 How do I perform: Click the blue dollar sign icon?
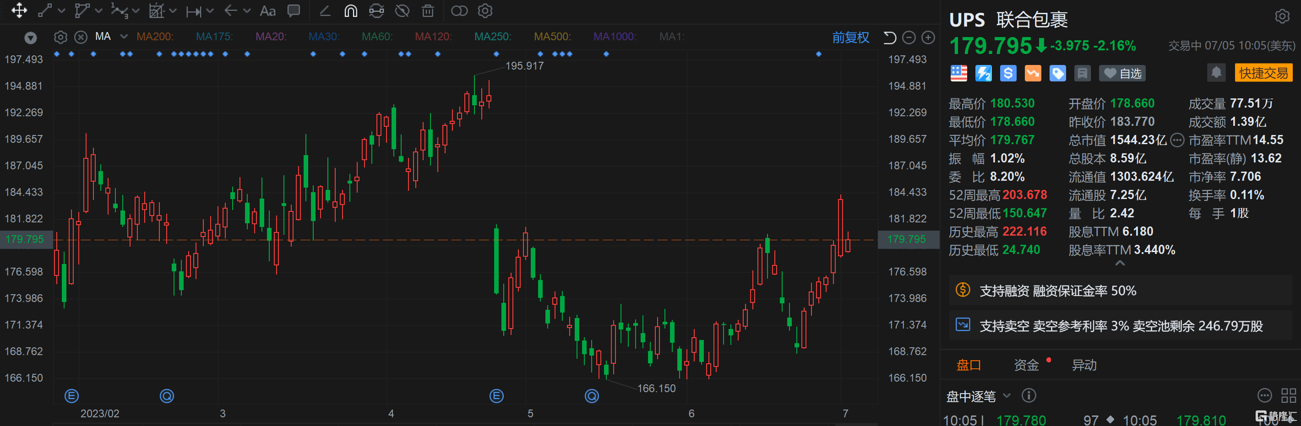(x=1008, y=73)
